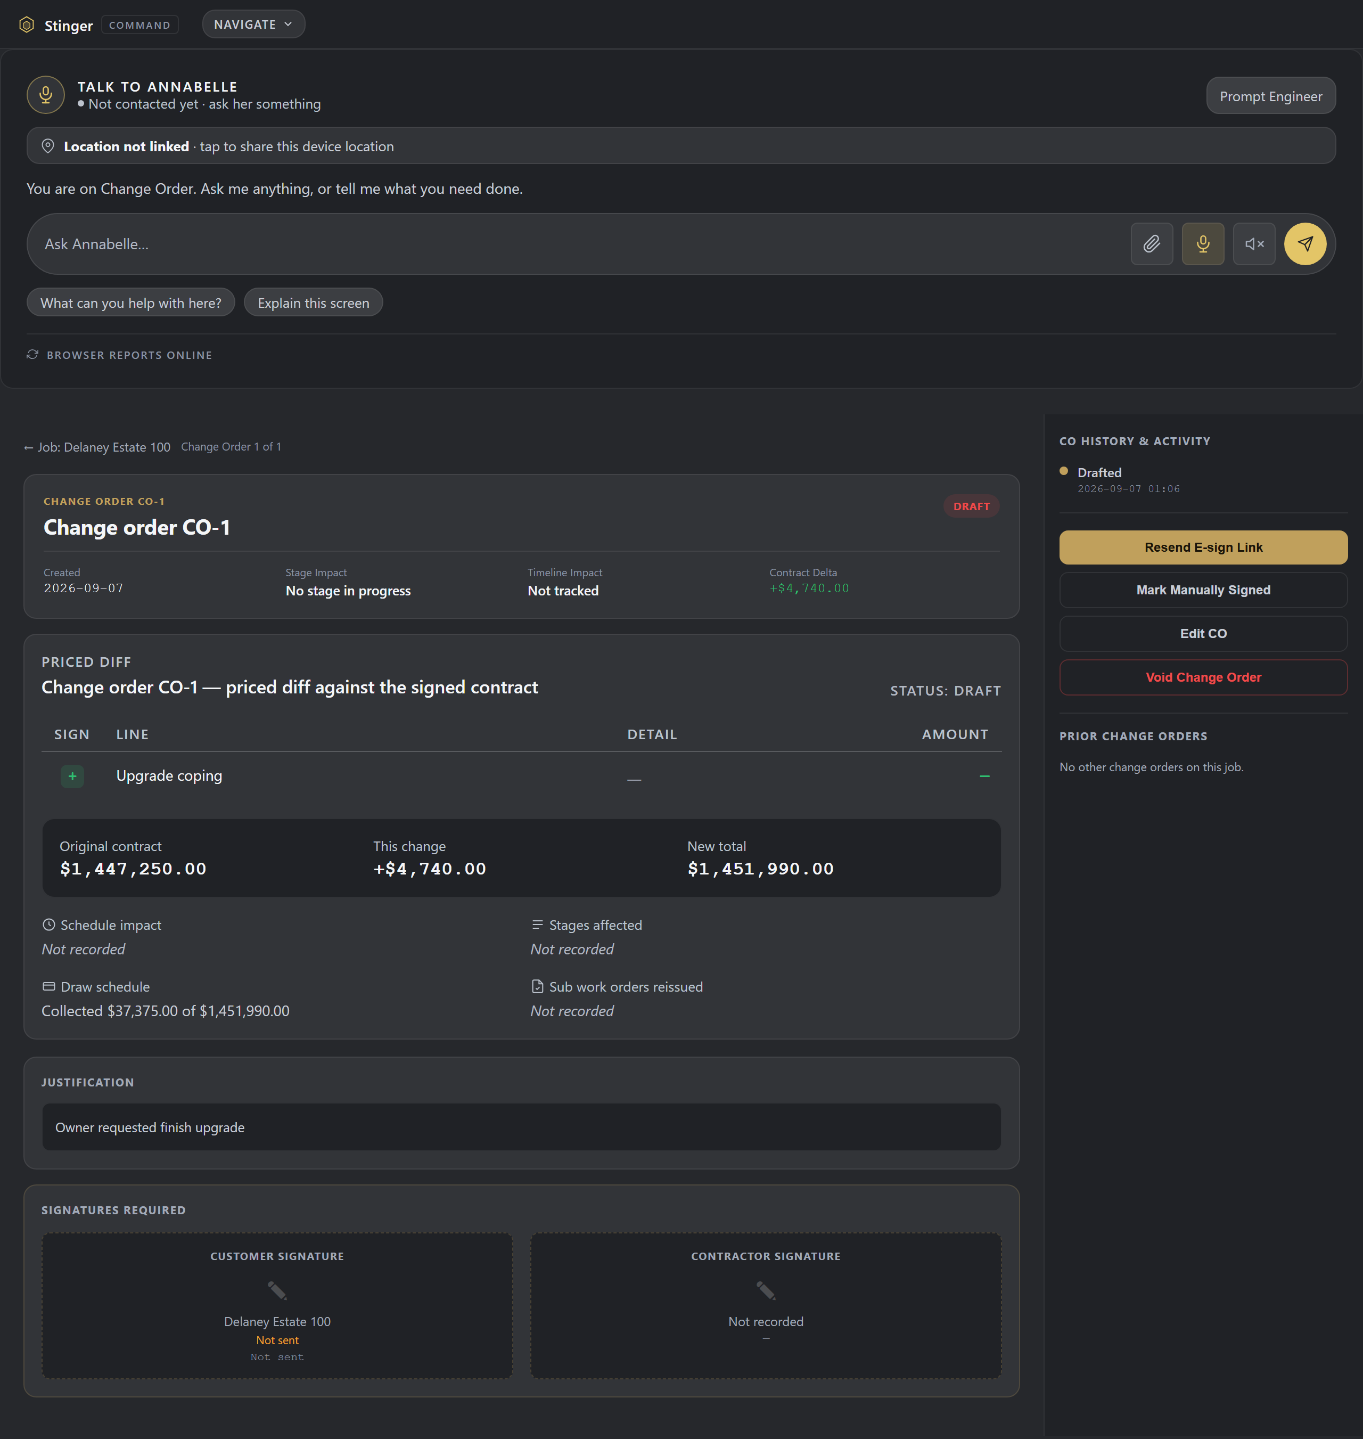Send message with paper plane button
1363x1439 pixels.
[x=1305, y=244]
